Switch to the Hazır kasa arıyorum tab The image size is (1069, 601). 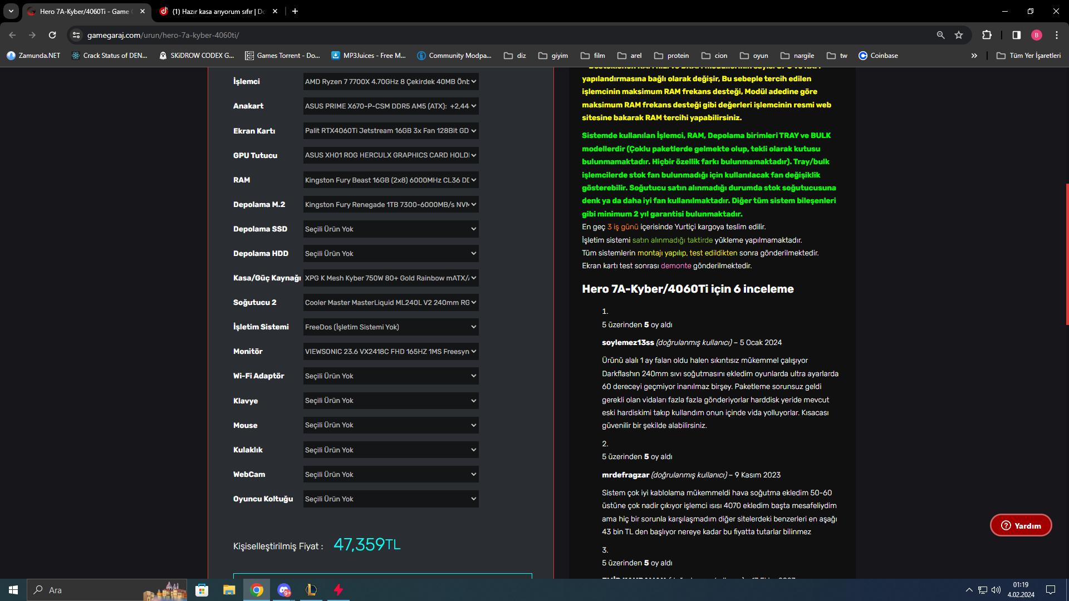click(x=217, y=11)
